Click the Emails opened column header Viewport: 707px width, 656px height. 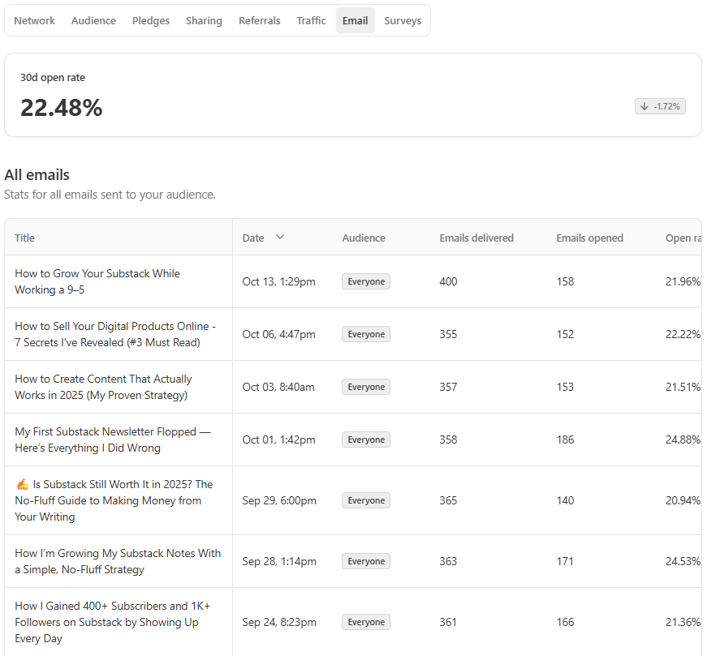pos(590,238)
